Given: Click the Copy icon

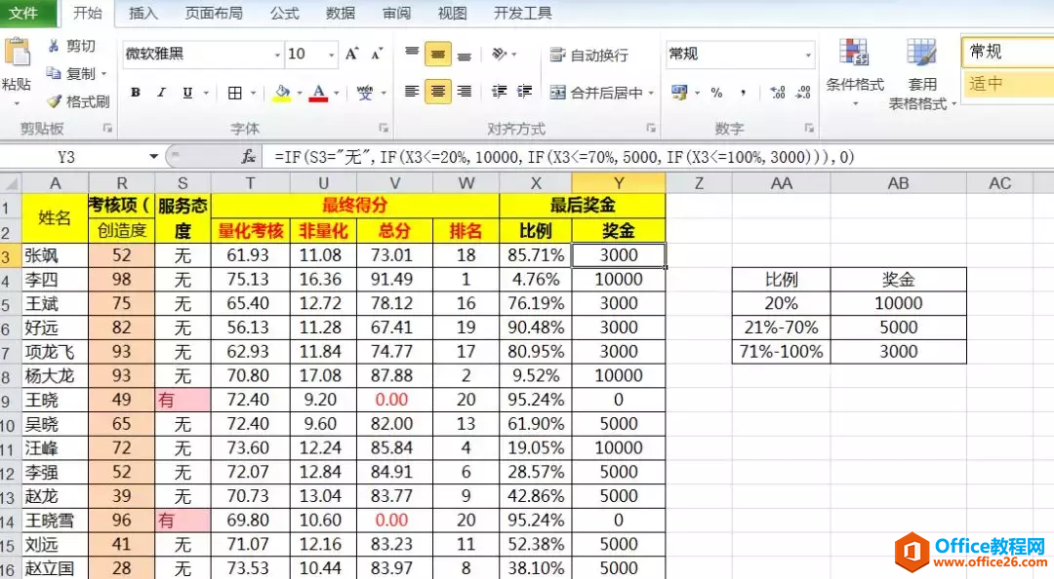Looking at the screenshot, I should coord(54,73).
